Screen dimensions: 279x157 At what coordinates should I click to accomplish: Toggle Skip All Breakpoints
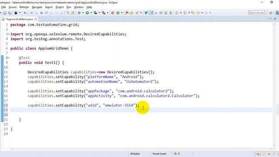pyautogui.click(x=25, y=13)
